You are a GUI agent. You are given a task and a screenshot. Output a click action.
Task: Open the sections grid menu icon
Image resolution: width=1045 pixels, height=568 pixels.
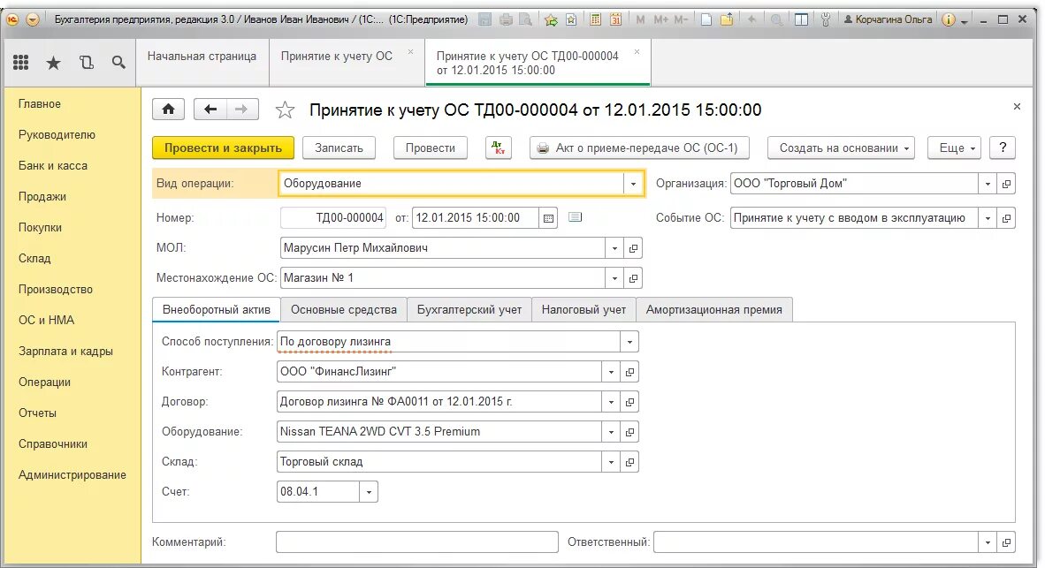point(20,63)
